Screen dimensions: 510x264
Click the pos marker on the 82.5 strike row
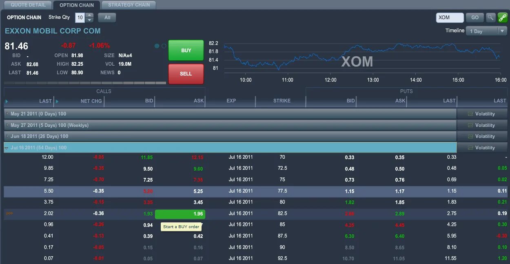click(9, 213)
